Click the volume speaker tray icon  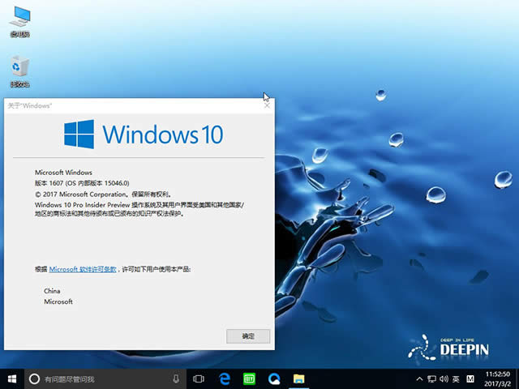(x=443, y=378)
